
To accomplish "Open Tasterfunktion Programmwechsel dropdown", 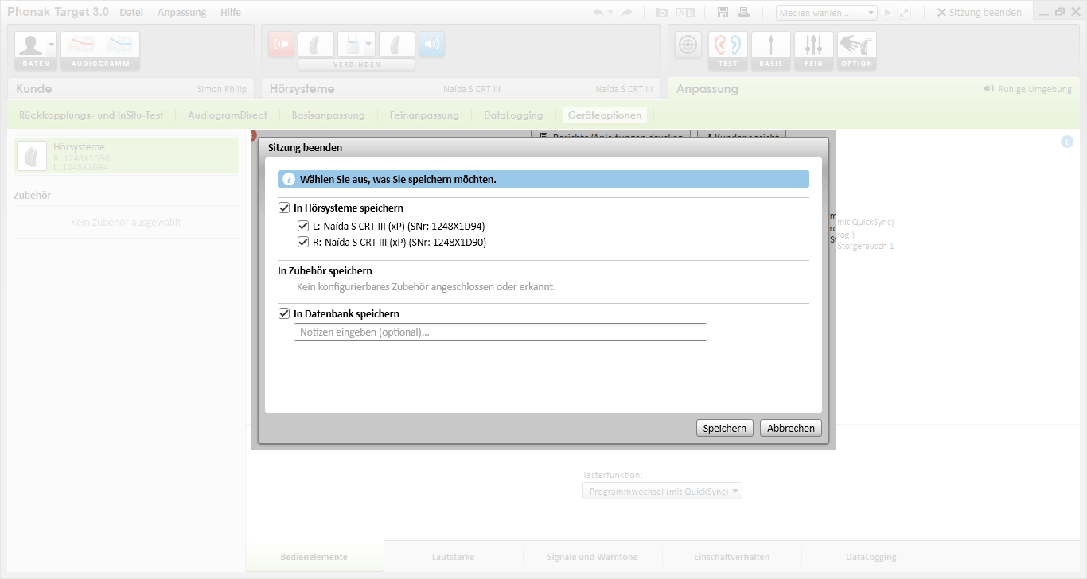I will (x=662, y=492).
